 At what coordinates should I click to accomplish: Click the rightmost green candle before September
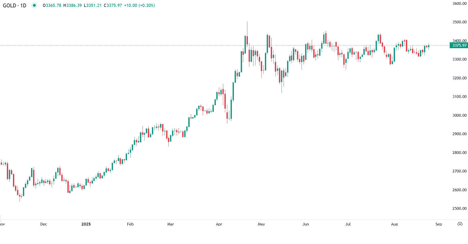pos(428,46)
